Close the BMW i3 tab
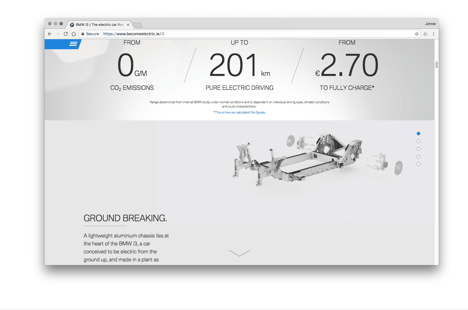 tap(128, 25)
